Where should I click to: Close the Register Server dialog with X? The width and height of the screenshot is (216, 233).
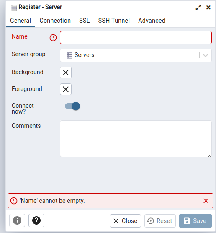[208, 8]
